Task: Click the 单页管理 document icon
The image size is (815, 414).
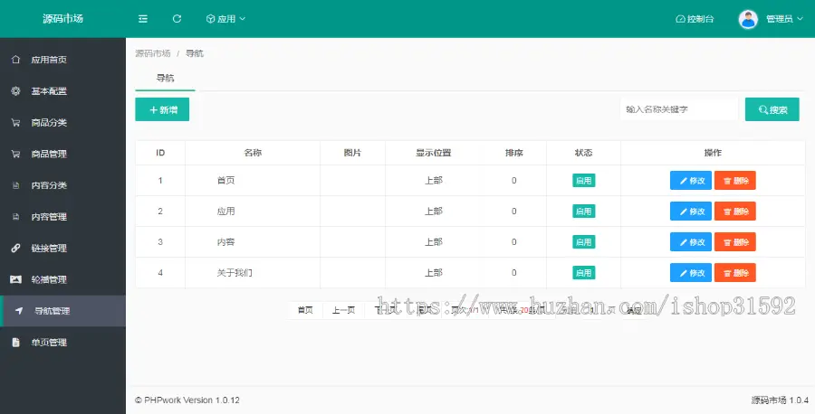Action: click(15, 343)
